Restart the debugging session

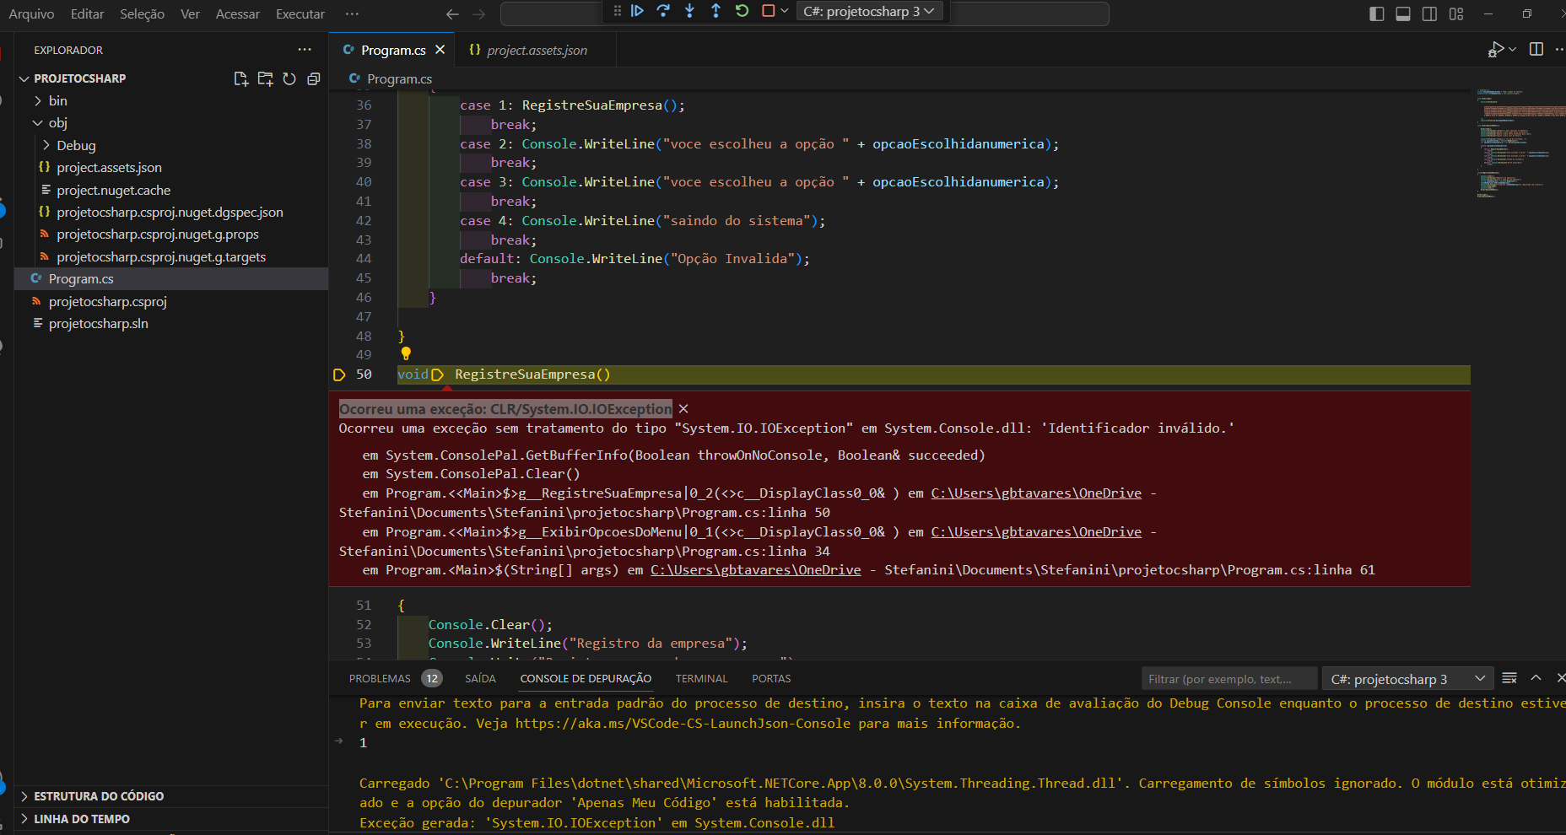[x=742, y=11]
